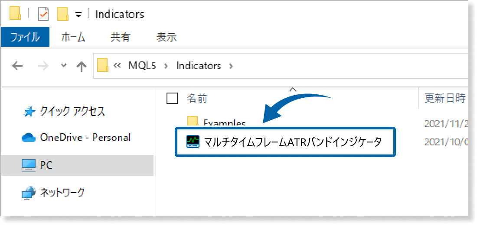
Task: Click the folder icon in address bar
Action: 102,66
